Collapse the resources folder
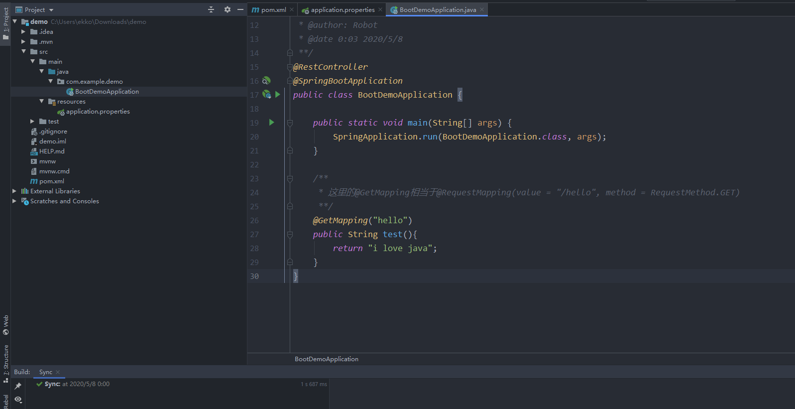This screenshot has width=795, height=409. click(x=42, y=102)
